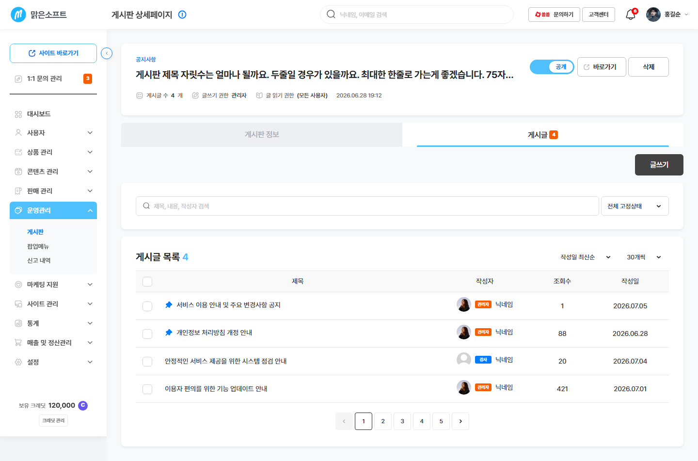Viewport: 698px width, 461px height.
Task: Click the 설정 gear icon in the sidebar
Action: pyautogui.click(x=18, y=362)
